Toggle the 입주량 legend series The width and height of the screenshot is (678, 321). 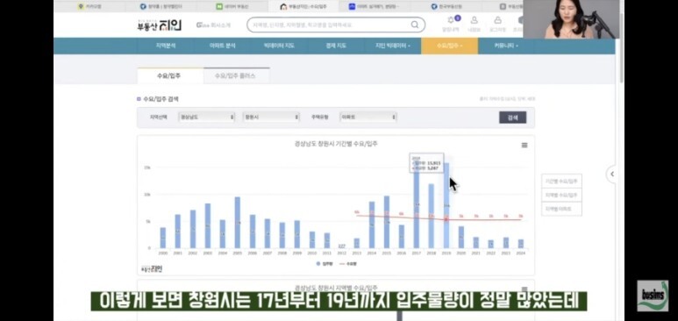[x=324, y=263]
